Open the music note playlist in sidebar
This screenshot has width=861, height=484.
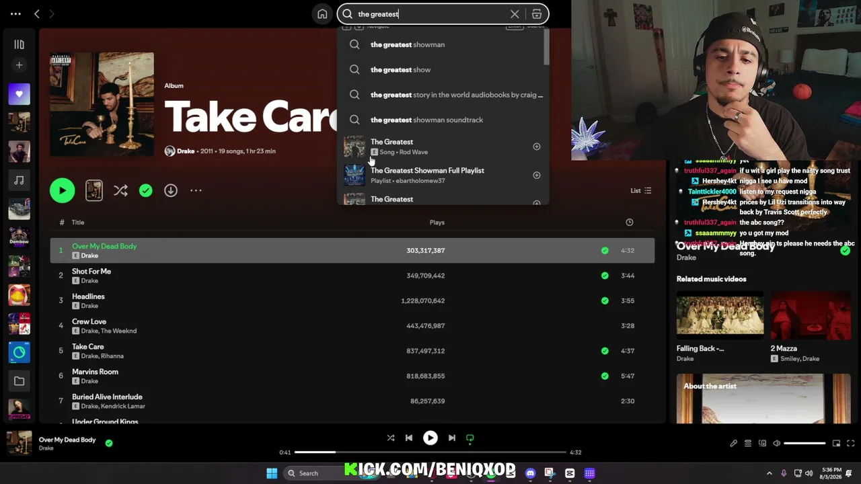pos(19,180)
